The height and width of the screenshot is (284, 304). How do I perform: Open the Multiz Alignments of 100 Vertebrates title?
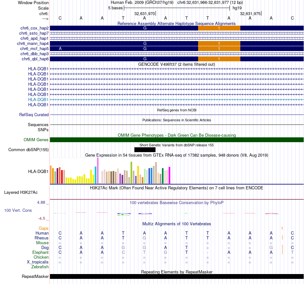point(177,224)
